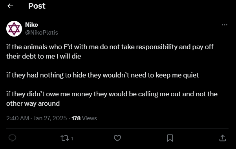The width and height of the screenshot is (236, 149).
Task: Click the Post page heading
Action: click(37, 6)
